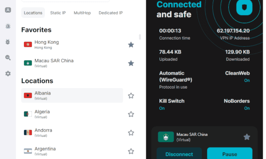Click the Andorra flag icon
Screen dimensions: 266x159
(x=28, y=132)
